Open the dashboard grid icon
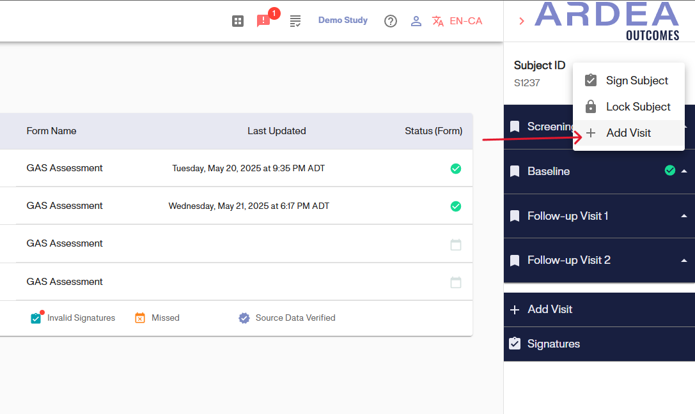Image resolution: width=695 pixels, height=414 pixels. tap(238, 21)
